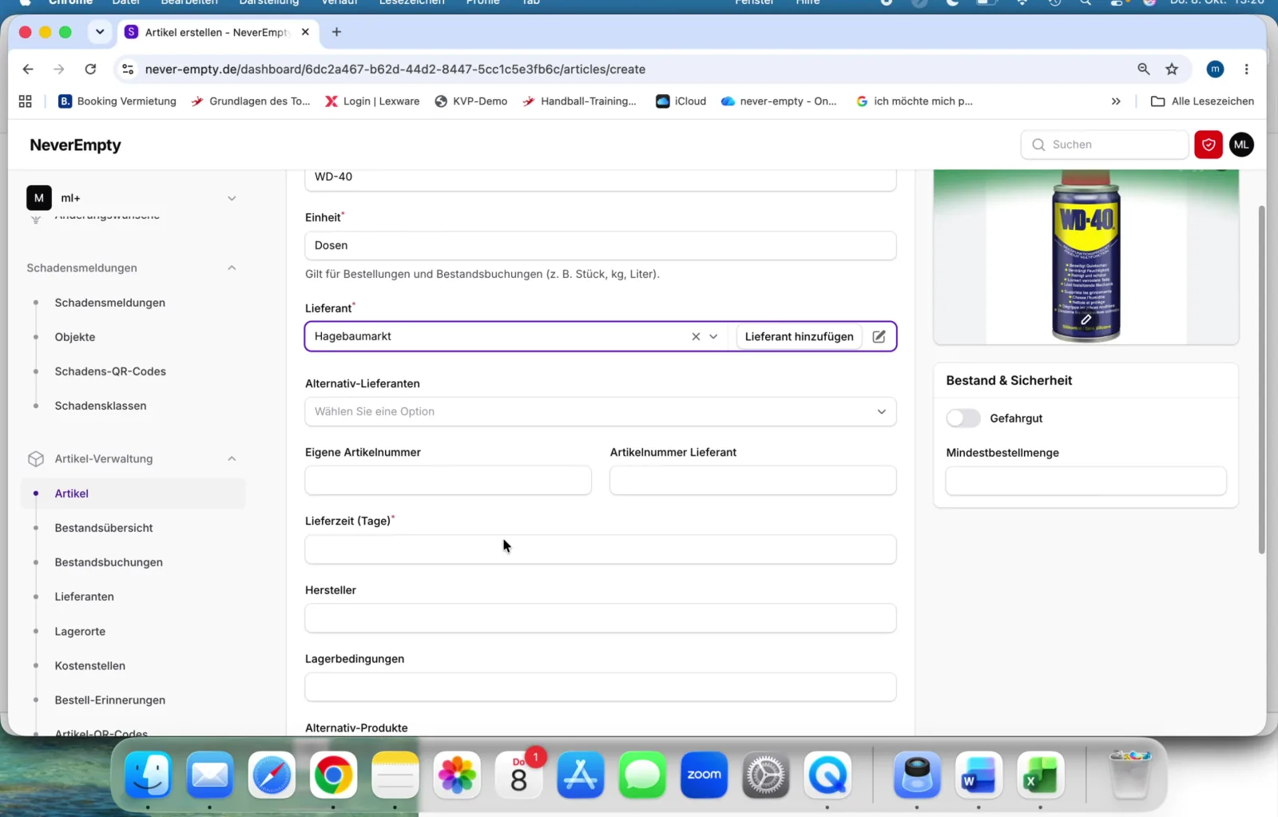Click the red shield icon in header
1278x817 pixels.
click(x=1209, y=145)
